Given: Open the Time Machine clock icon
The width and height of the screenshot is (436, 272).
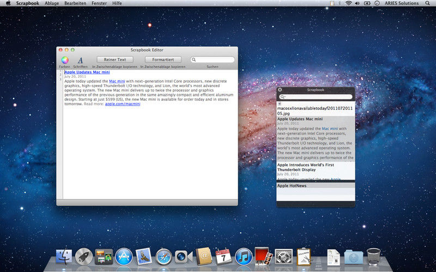Looking at the screenshot, I should 377,3.
